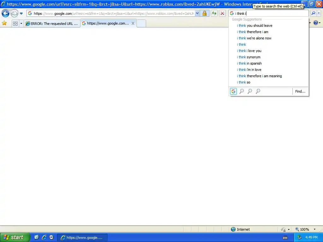Select the third search provider magnifier icon
323x242 pixels.
(250, 91)
